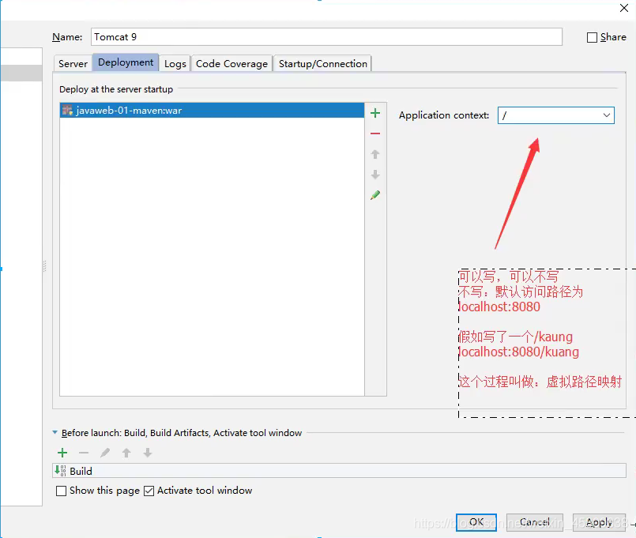The image size is (636, 538).
Task: Click the Cancel button
Action: (x=534, y=521)
